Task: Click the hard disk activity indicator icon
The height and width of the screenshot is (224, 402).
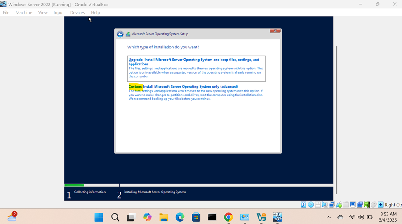Action: click(x=303, y=205)
